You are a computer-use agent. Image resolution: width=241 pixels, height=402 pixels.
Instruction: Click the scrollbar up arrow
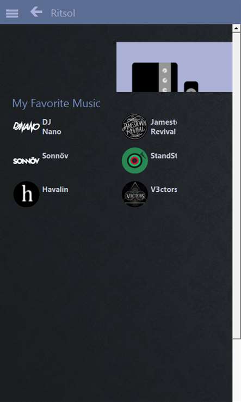tap(236, 28)
